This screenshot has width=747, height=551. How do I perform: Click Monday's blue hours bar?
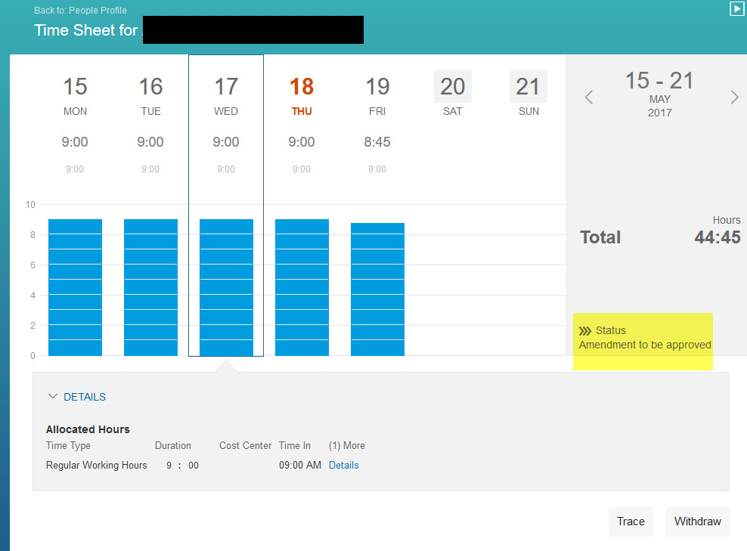click(76, 288)
